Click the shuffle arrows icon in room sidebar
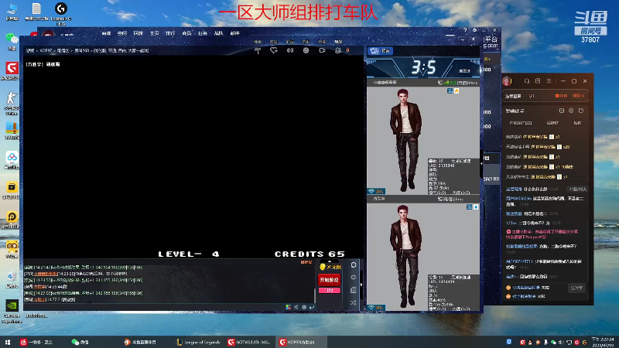 (354, 302)
